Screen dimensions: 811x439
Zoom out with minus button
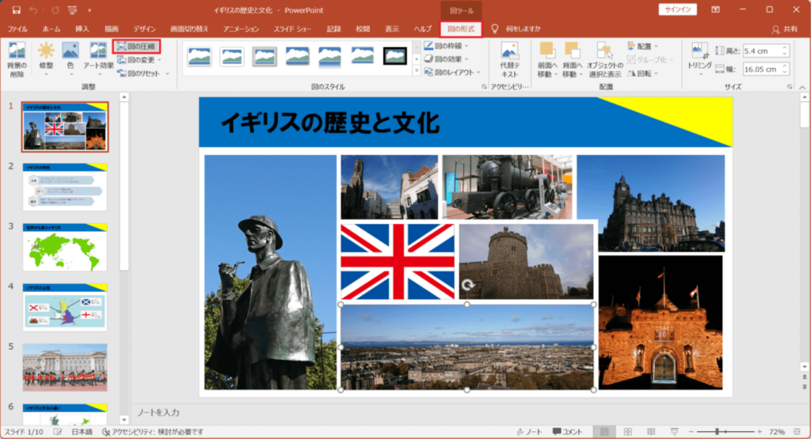691,431
